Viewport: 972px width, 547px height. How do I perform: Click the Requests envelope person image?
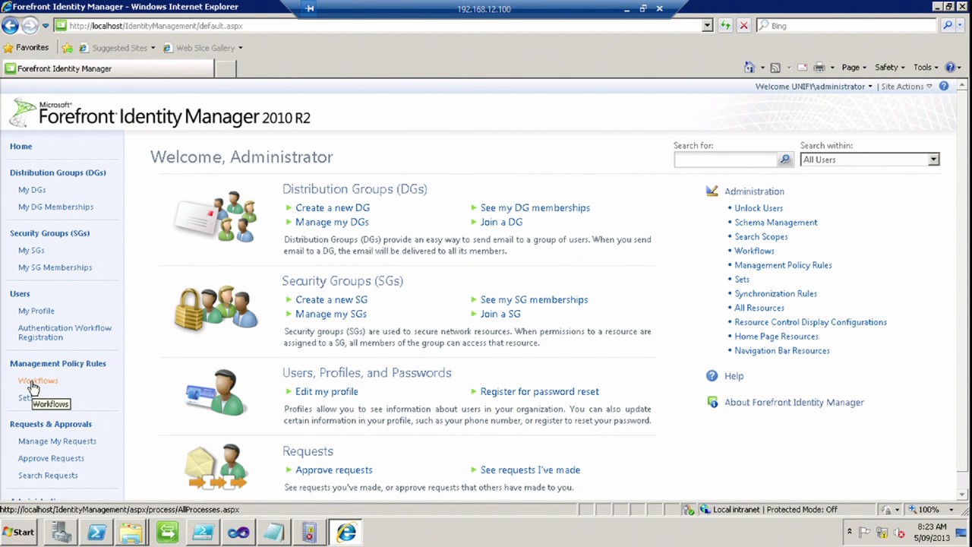pos(216,467)
